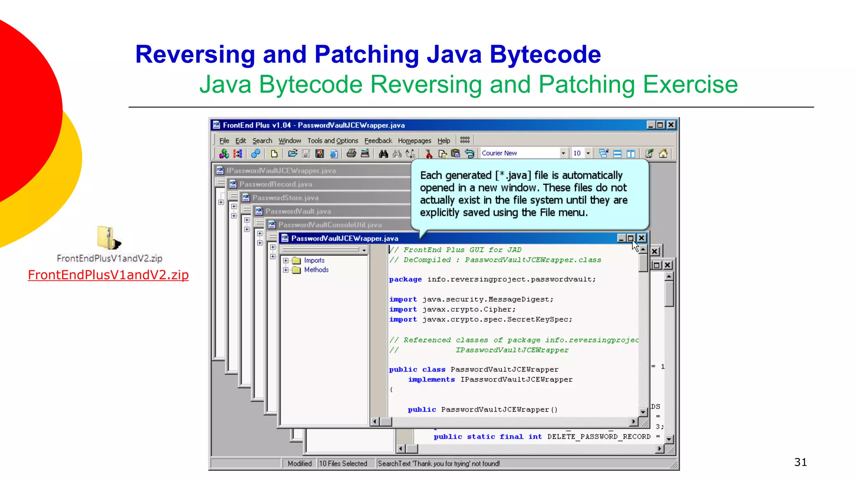Click the grey binoculars Find Next icon
The image size is (857, 482).
coord(397,154)
